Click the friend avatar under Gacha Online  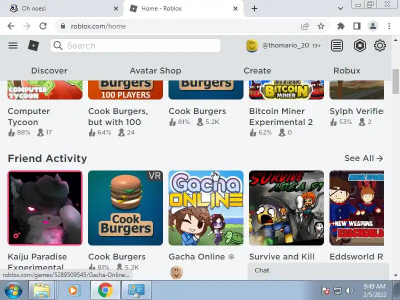click(x=176, y=272)
